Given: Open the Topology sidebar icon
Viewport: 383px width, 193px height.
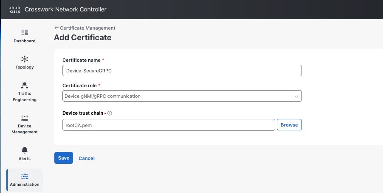Looking at the screenshot, I should pyautogui.click(x=25, y=59).
